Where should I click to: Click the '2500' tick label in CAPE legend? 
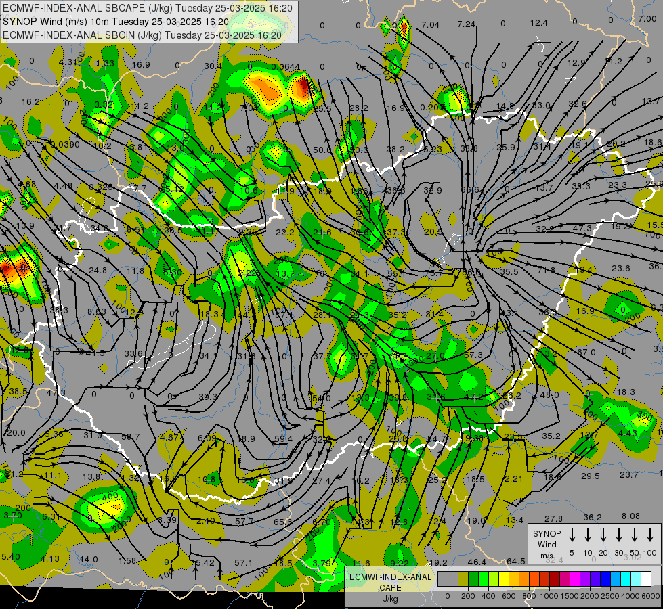609,596
